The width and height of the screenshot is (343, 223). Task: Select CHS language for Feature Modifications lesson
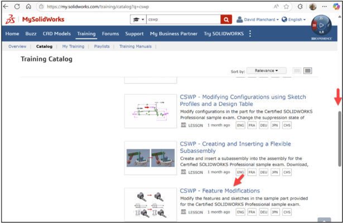pyautogui.click(x=287, y=212)
